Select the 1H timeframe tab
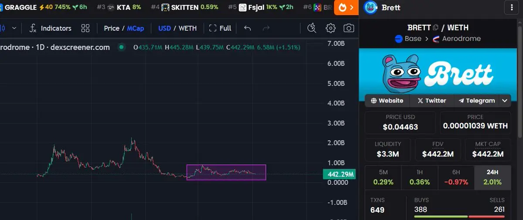The image size is (523, 220). pyautogui.click(x=420, y=177)
